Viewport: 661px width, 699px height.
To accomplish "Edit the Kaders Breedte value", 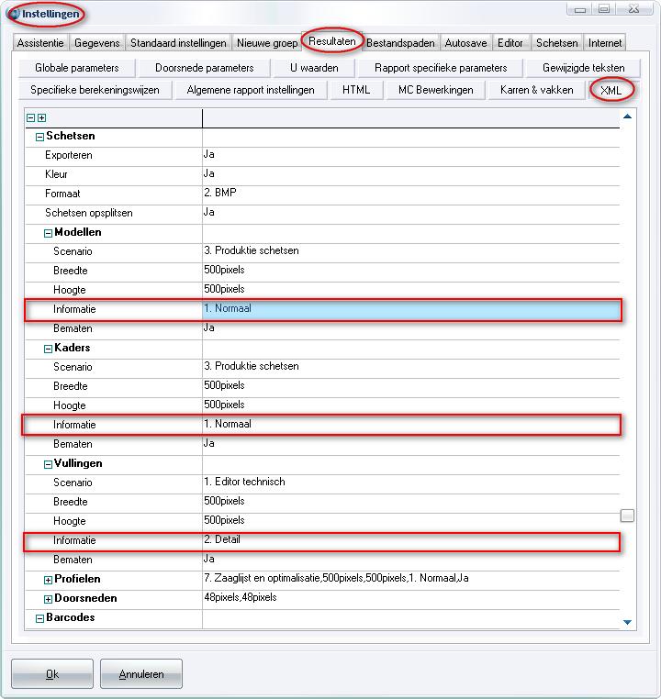I will [410, 386].
